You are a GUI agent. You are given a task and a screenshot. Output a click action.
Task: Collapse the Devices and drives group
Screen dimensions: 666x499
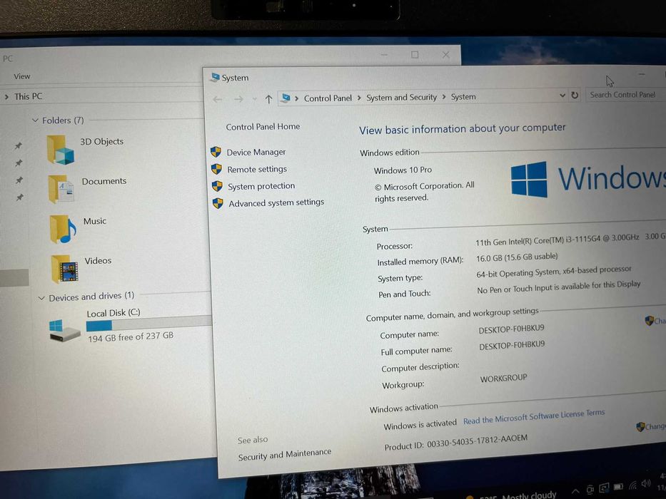point(41,298)
